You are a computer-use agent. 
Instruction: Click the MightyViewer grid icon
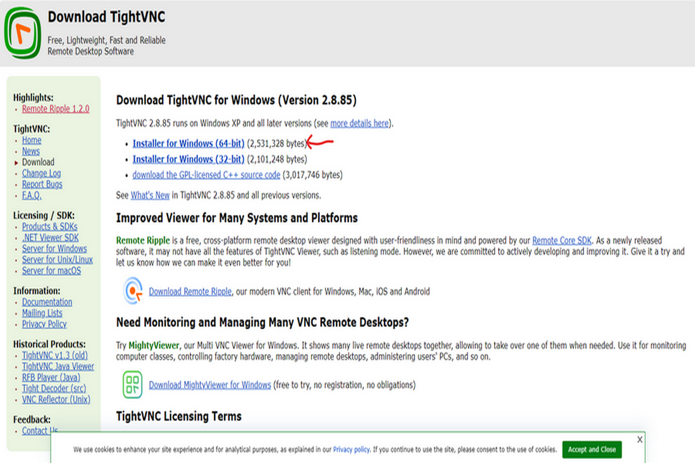coord(133,384)
